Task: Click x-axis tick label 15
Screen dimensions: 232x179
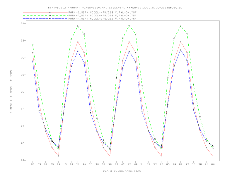Action: pos(65,164)
